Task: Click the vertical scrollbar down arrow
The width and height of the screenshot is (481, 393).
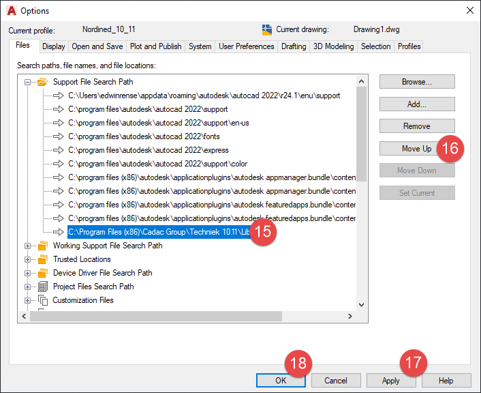Action: [361, 305]
